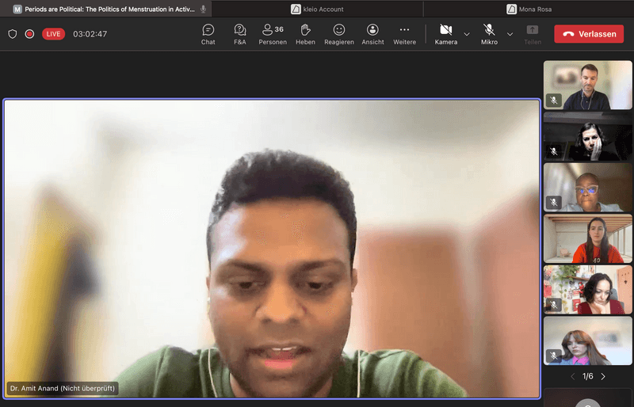Click the shield security icon
The width and height of the screenshot is (634, 407).
[x=12, y=34]
